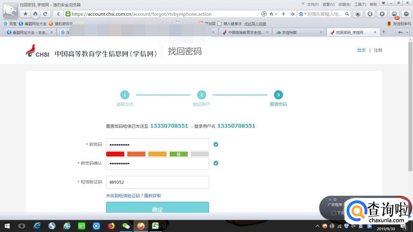Close the 找回密码_学信网 tab
Viewport: 413px width, 232px height.
(x=375, y=32)
